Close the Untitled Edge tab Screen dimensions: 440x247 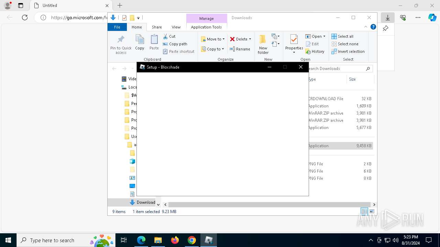[107, 5]
